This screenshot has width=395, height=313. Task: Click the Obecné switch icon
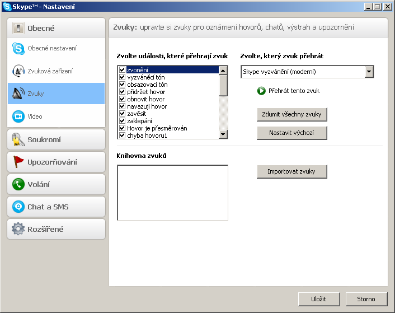[x=18, y=28]
